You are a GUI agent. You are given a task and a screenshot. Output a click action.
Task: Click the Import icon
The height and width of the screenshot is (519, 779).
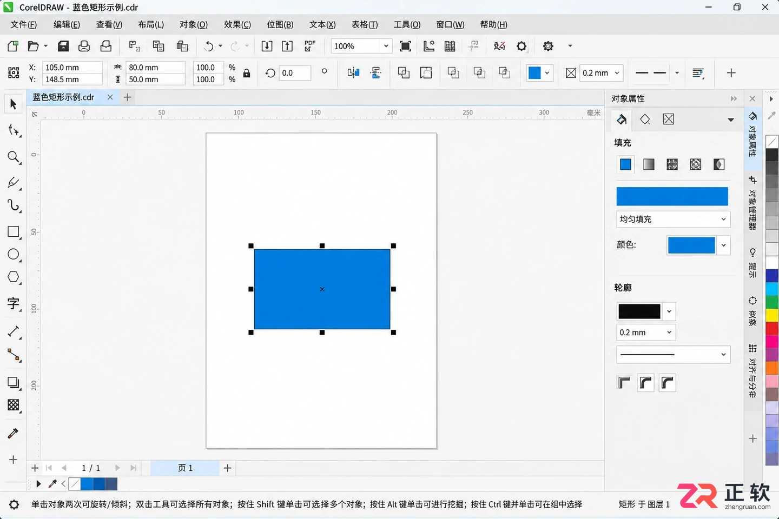[267, 46]
